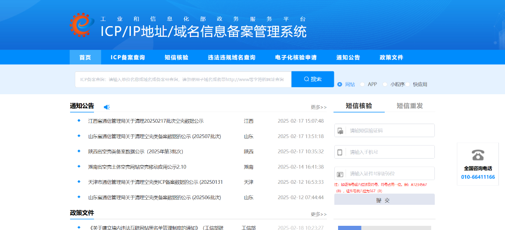Click the blue progress slider bar
Screen dimensions: 505x230
349,228
